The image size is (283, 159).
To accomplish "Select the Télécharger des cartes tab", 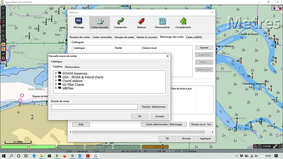I will (172, 37).
